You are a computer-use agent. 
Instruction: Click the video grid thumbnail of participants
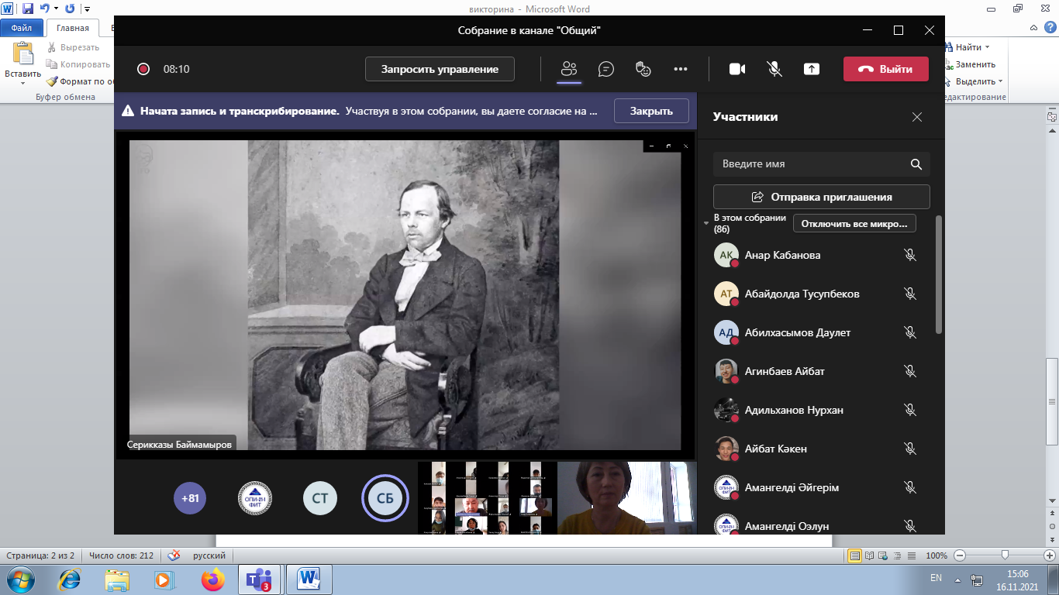pos(487,498)
